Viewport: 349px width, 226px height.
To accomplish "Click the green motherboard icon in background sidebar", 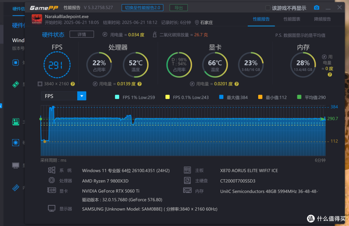I will tap(16, 122).
